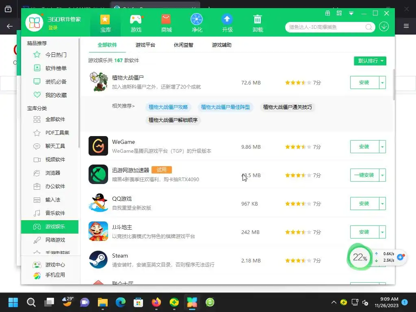Open the 升级 upgrade arrow section
This screenshot has width=416, height=312.
(227, 23)
